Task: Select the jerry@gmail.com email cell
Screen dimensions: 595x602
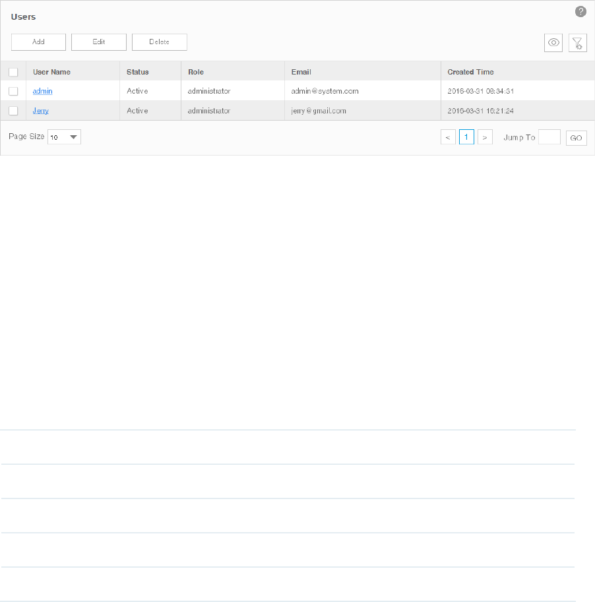Action: tap(319, 111)
